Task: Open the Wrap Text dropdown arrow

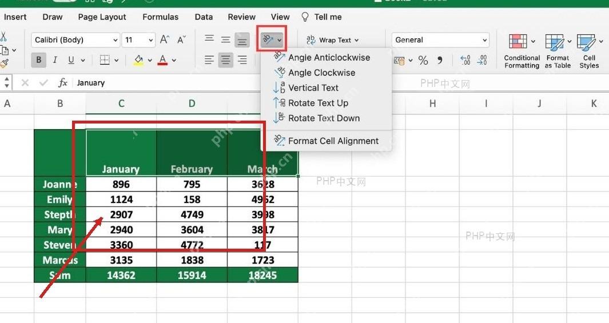Action: [x=357, y=40]
